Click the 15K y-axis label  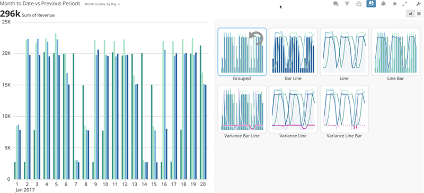point(6,85)
